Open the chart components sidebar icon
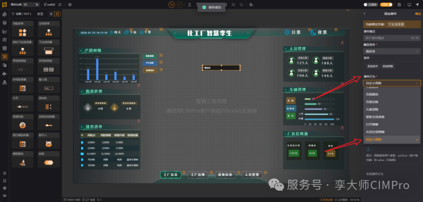The width and height of the screenshot is (423, 202). [x=5, y=31]
